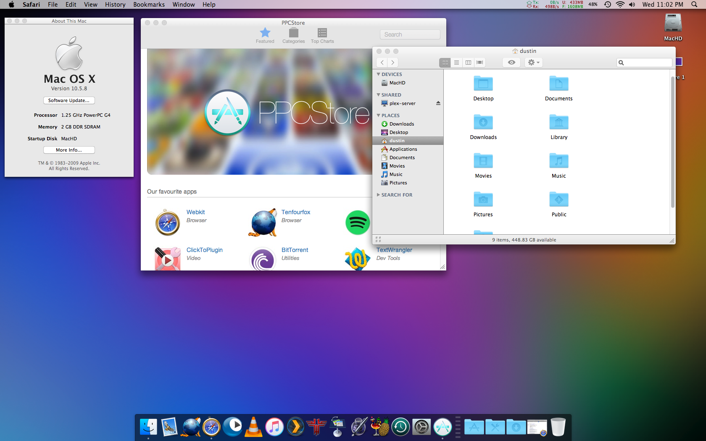The height and width of the screenshot is (441, 706).
Task: Click Software Update in About This Mac
Action: pyautogui.click(x=69, y=100)
